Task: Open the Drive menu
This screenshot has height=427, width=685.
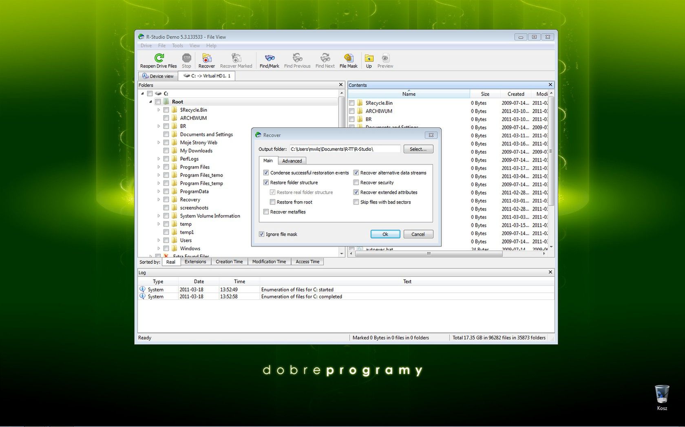Action: 146,46
